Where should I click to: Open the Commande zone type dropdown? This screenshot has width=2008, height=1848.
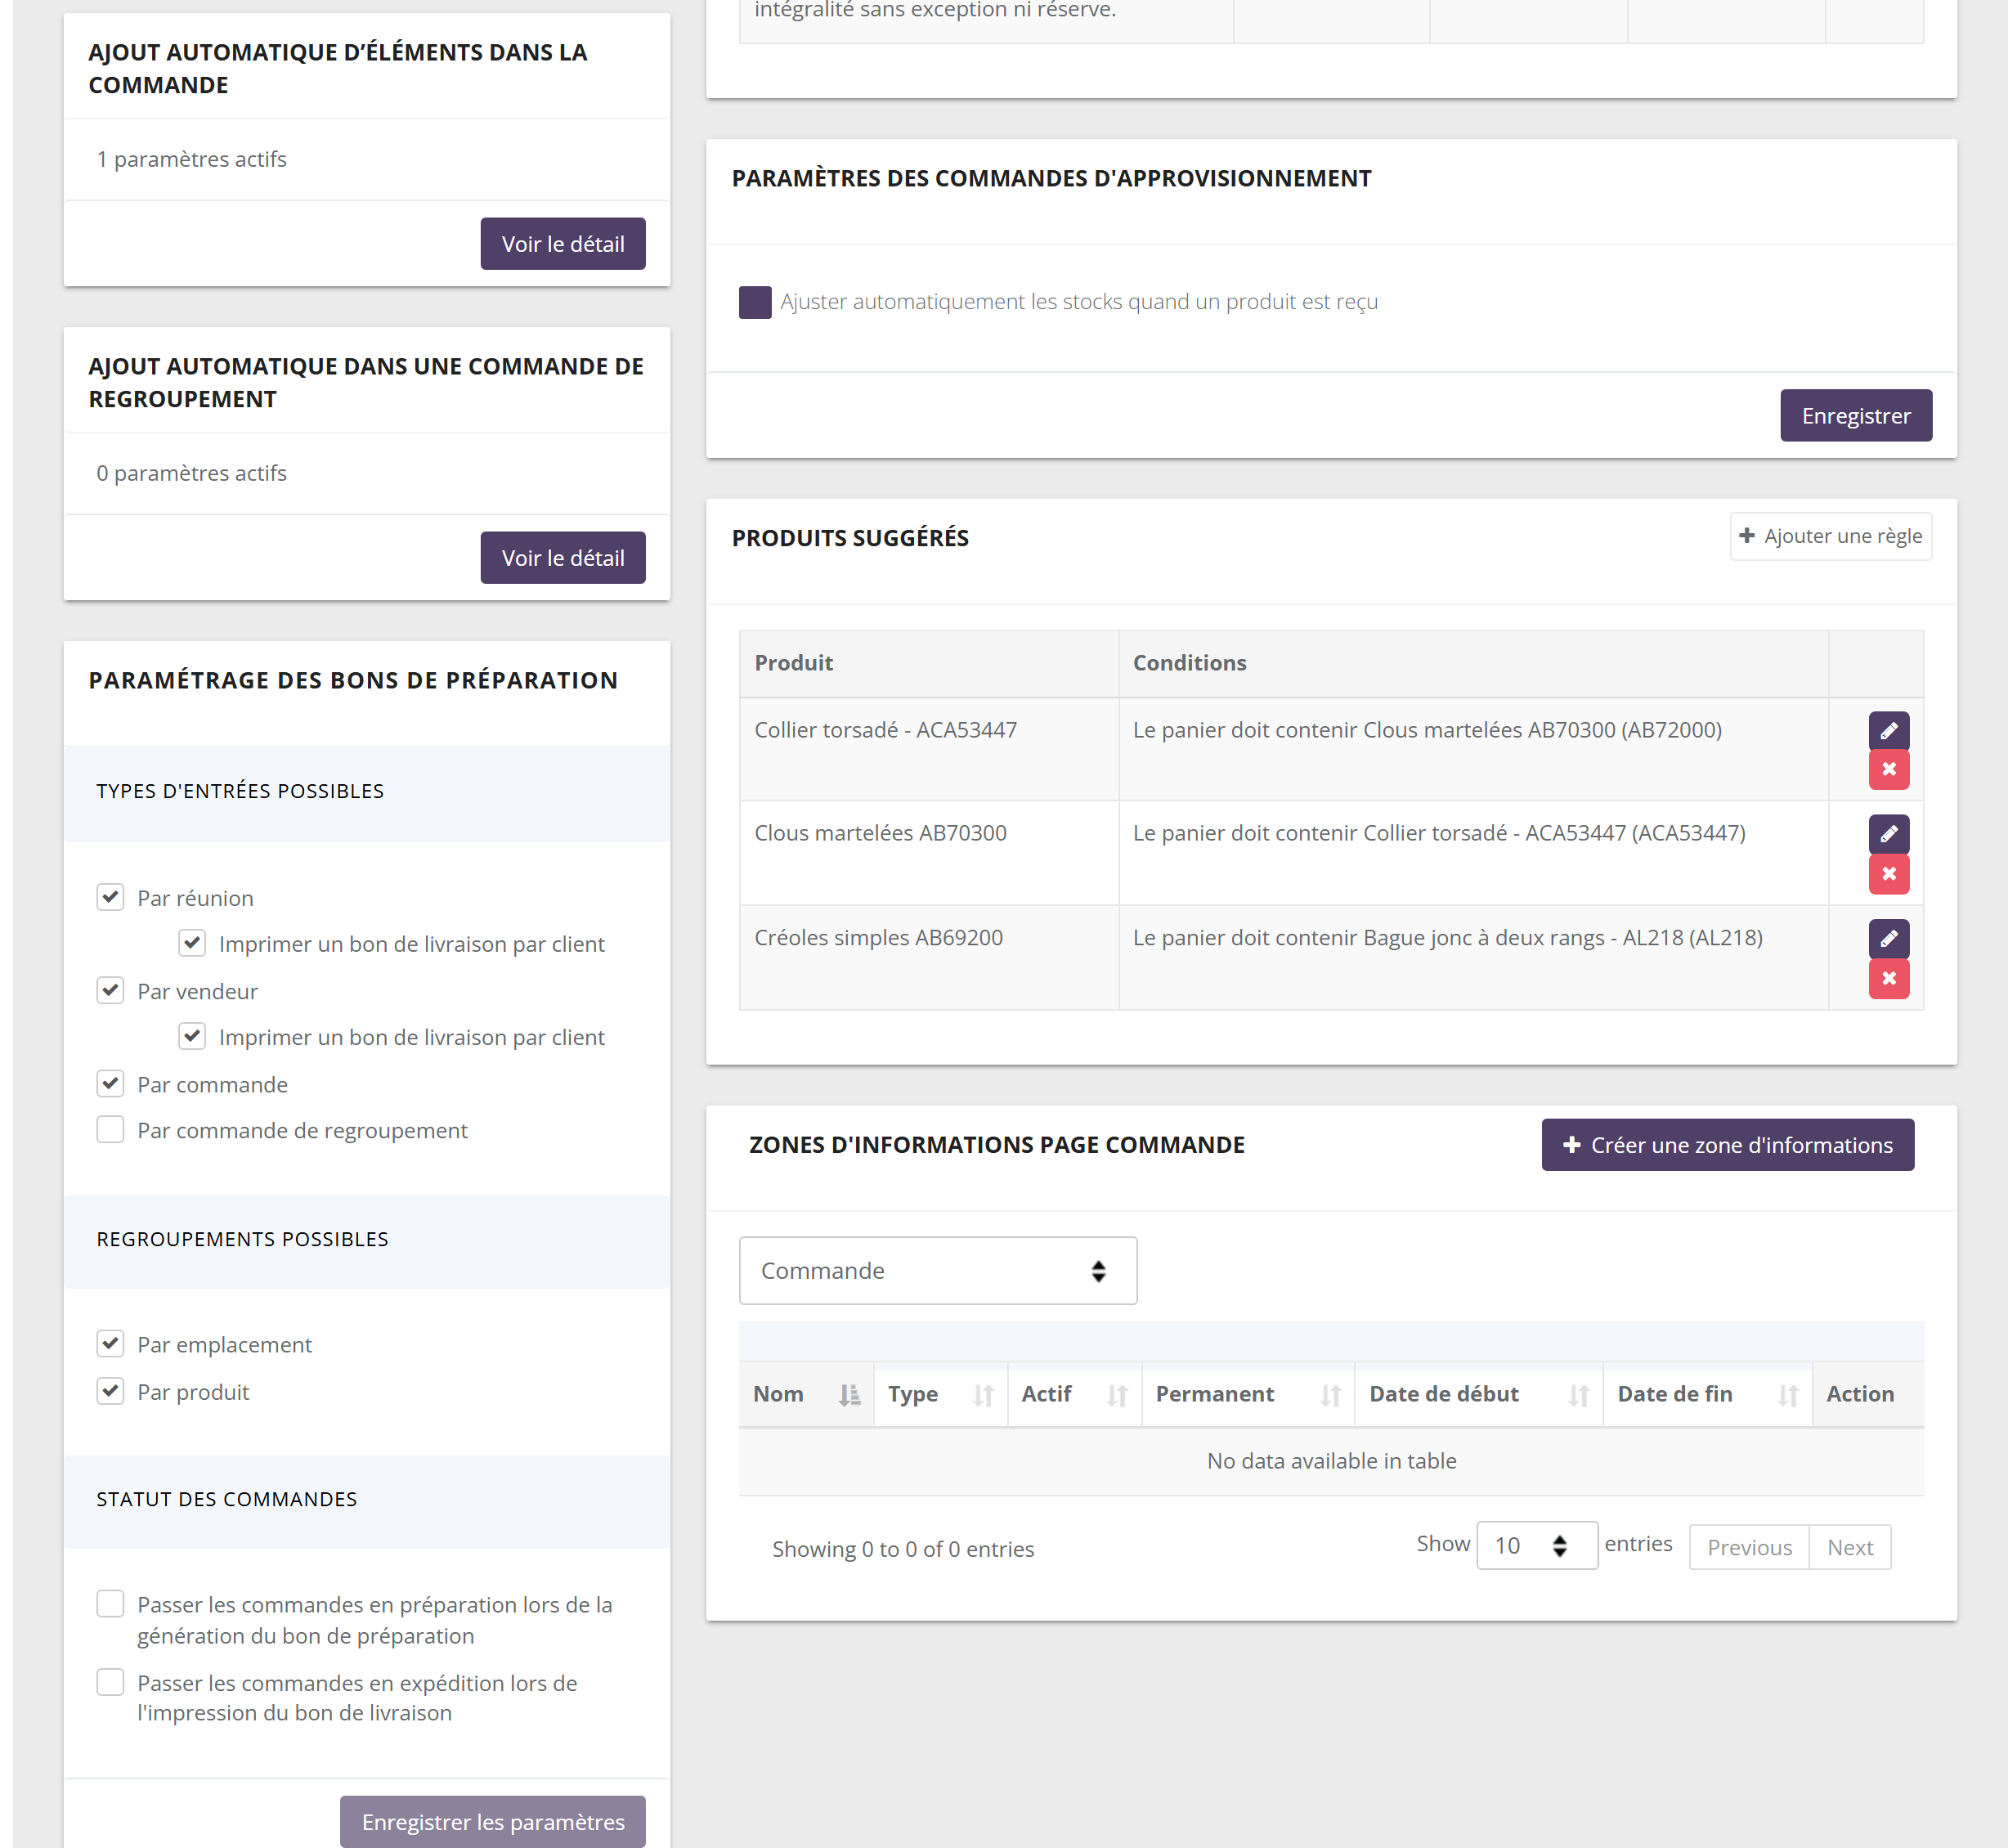pos(938,1270)
